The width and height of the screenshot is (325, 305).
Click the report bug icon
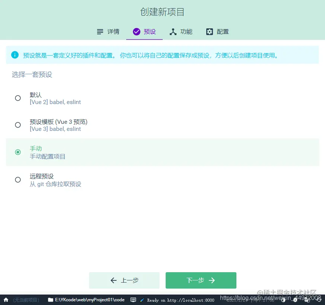pos(295,300)
